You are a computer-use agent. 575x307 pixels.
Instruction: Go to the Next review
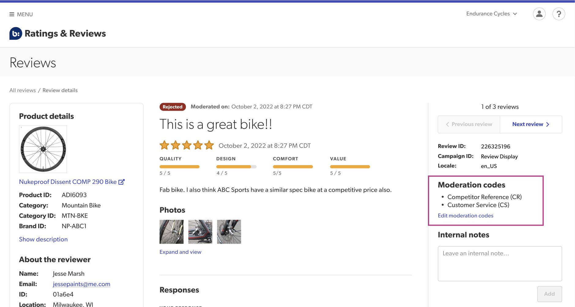pyautogui.click(x=531, y=124)
